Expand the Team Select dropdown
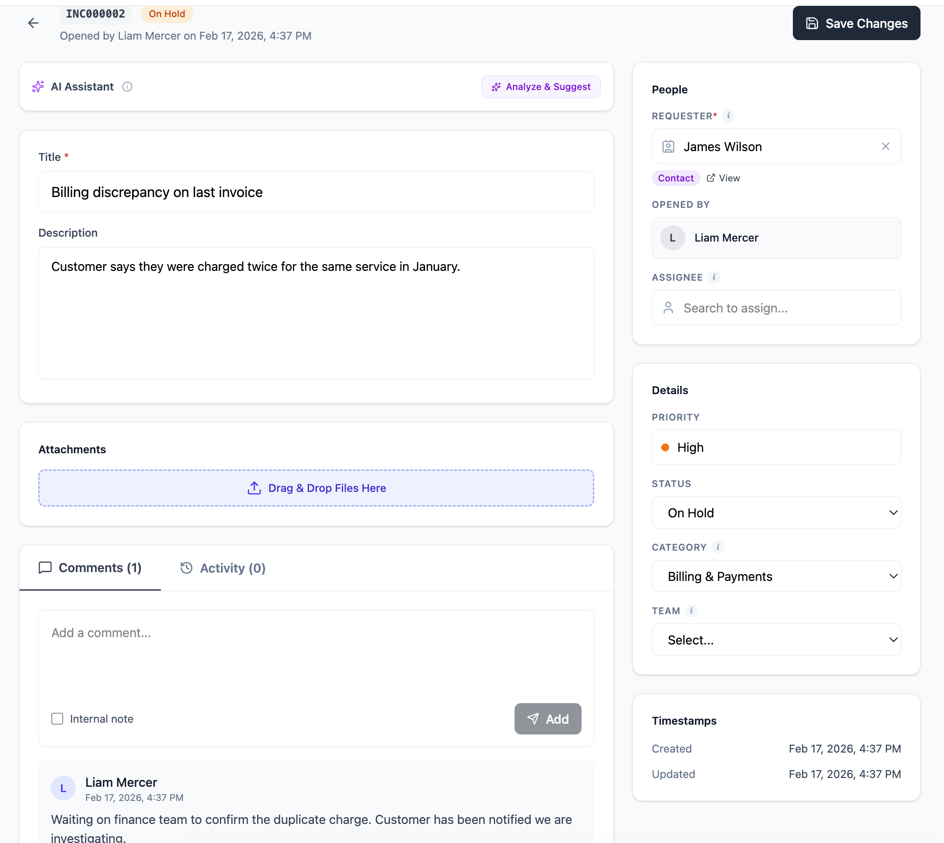The height and width of the screenshot is (843, 944). tap(776, 640)
